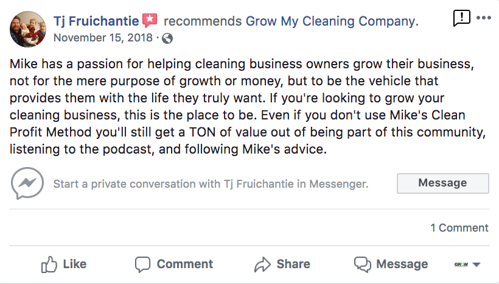Click the Like label text

(74, 264)
